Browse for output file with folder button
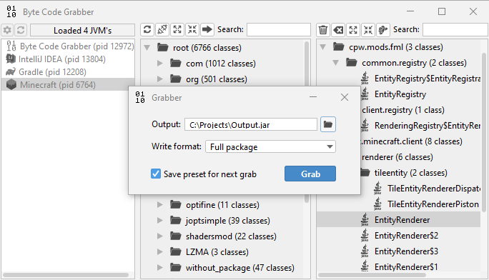The width and height of the screenshot is (489, 280). [328, 124]
